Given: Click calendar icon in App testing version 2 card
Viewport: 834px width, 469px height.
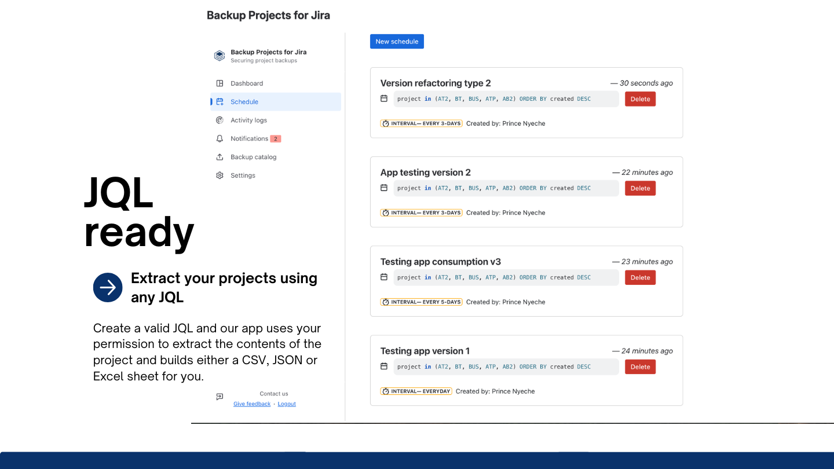Looking at the screenshot, I should 383,188.
